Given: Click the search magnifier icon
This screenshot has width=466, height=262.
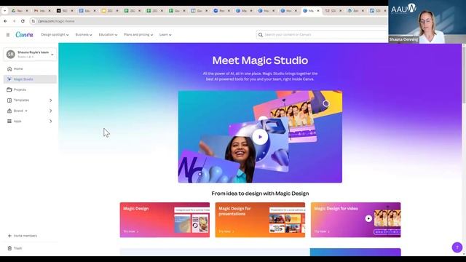Looking at the screenshot, I should tap(261, 35).
